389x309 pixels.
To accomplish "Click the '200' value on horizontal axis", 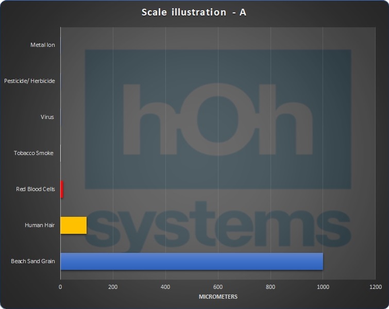I will coord(113,287).
